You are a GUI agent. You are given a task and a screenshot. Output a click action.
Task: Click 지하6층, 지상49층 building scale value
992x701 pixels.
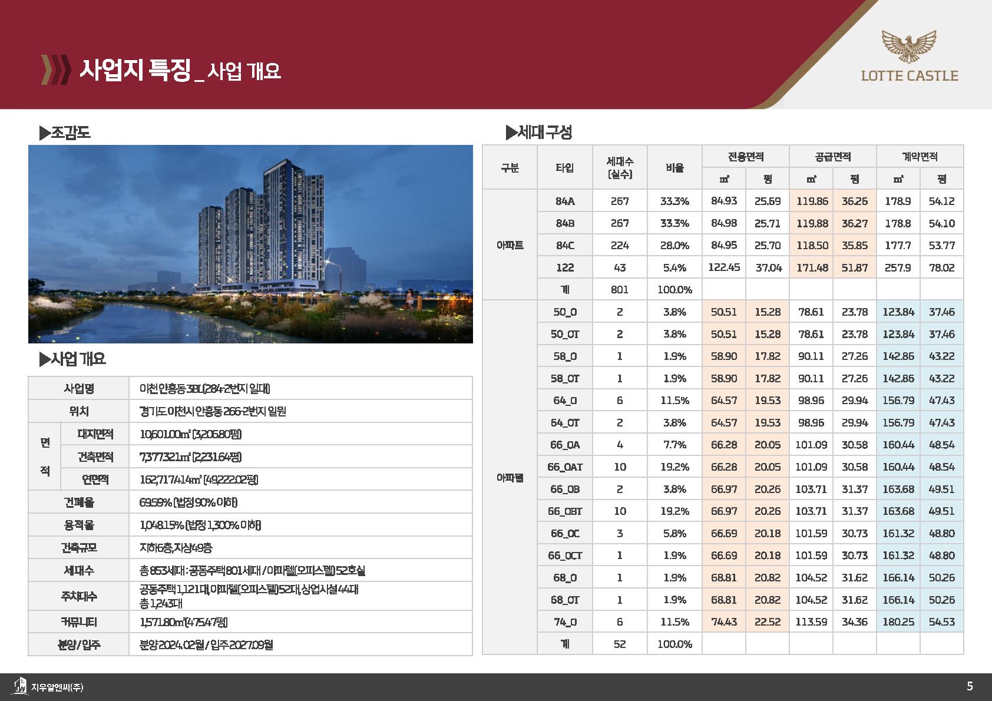pyautogui.click(x=176, y=548)
